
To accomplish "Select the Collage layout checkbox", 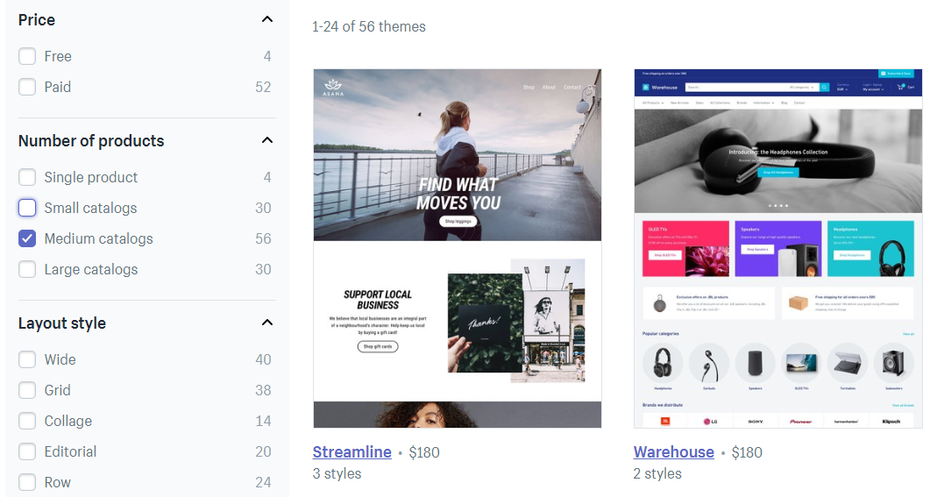I will [x=27, y=421].
